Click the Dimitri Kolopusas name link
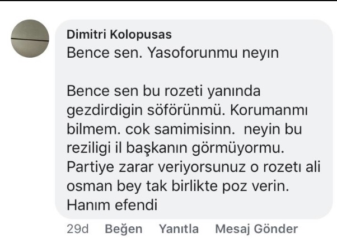Image resolution: width=337 pixels, height=247 pixels. [x=120, y=35]
